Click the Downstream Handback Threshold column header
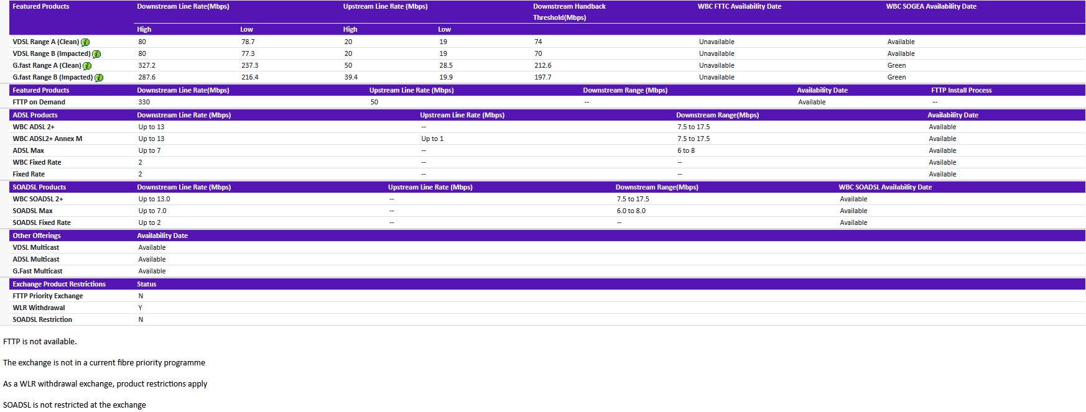1086x412 pixels. coord(569,12)
